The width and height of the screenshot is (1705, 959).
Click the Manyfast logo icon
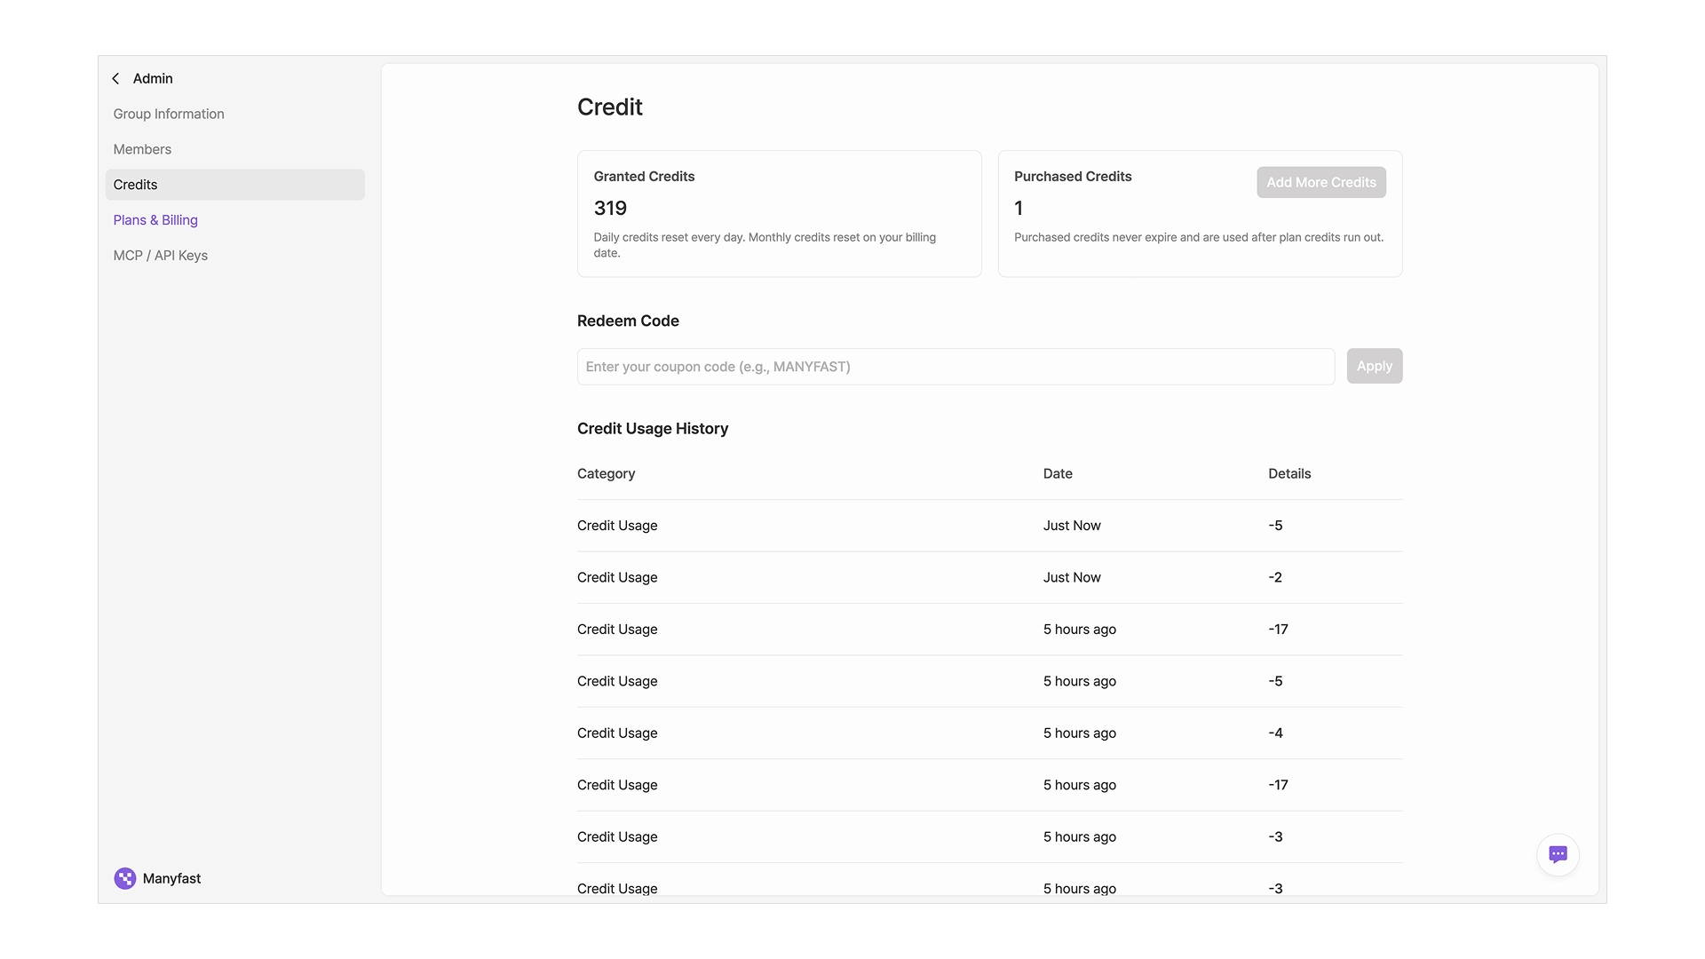tap(125, 878)
